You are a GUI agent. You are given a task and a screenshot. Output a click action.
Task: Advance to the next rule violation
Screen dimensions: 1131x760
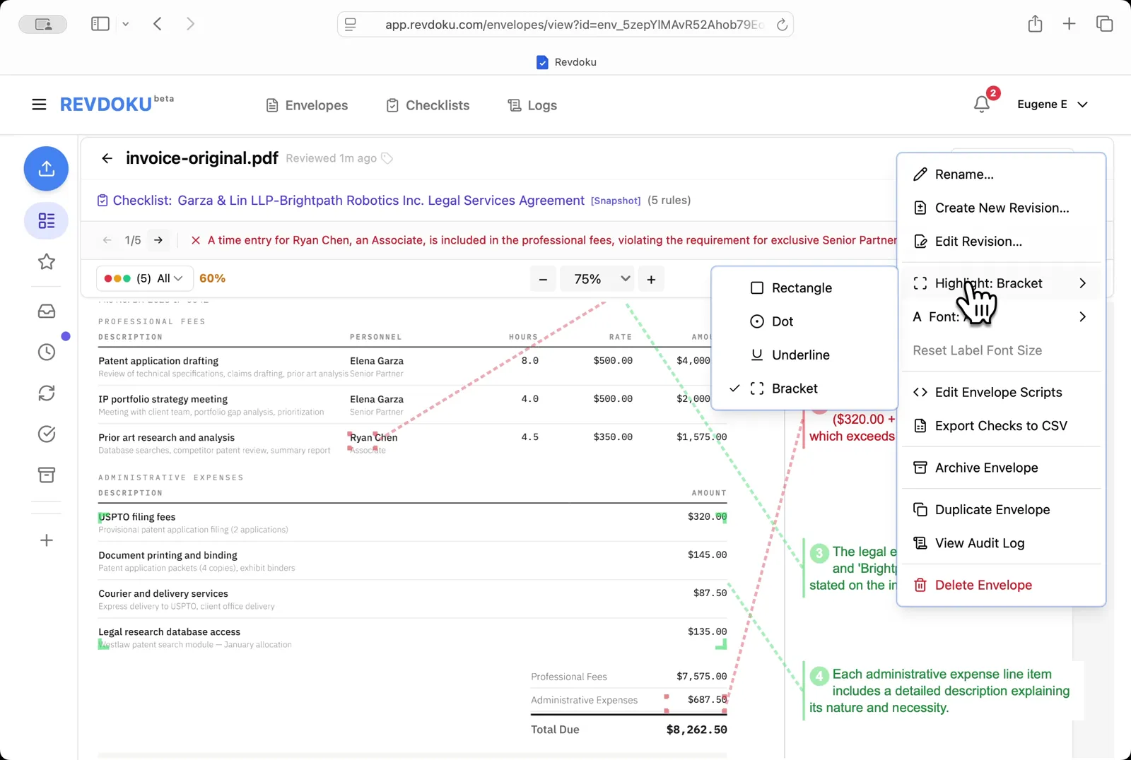158,240
